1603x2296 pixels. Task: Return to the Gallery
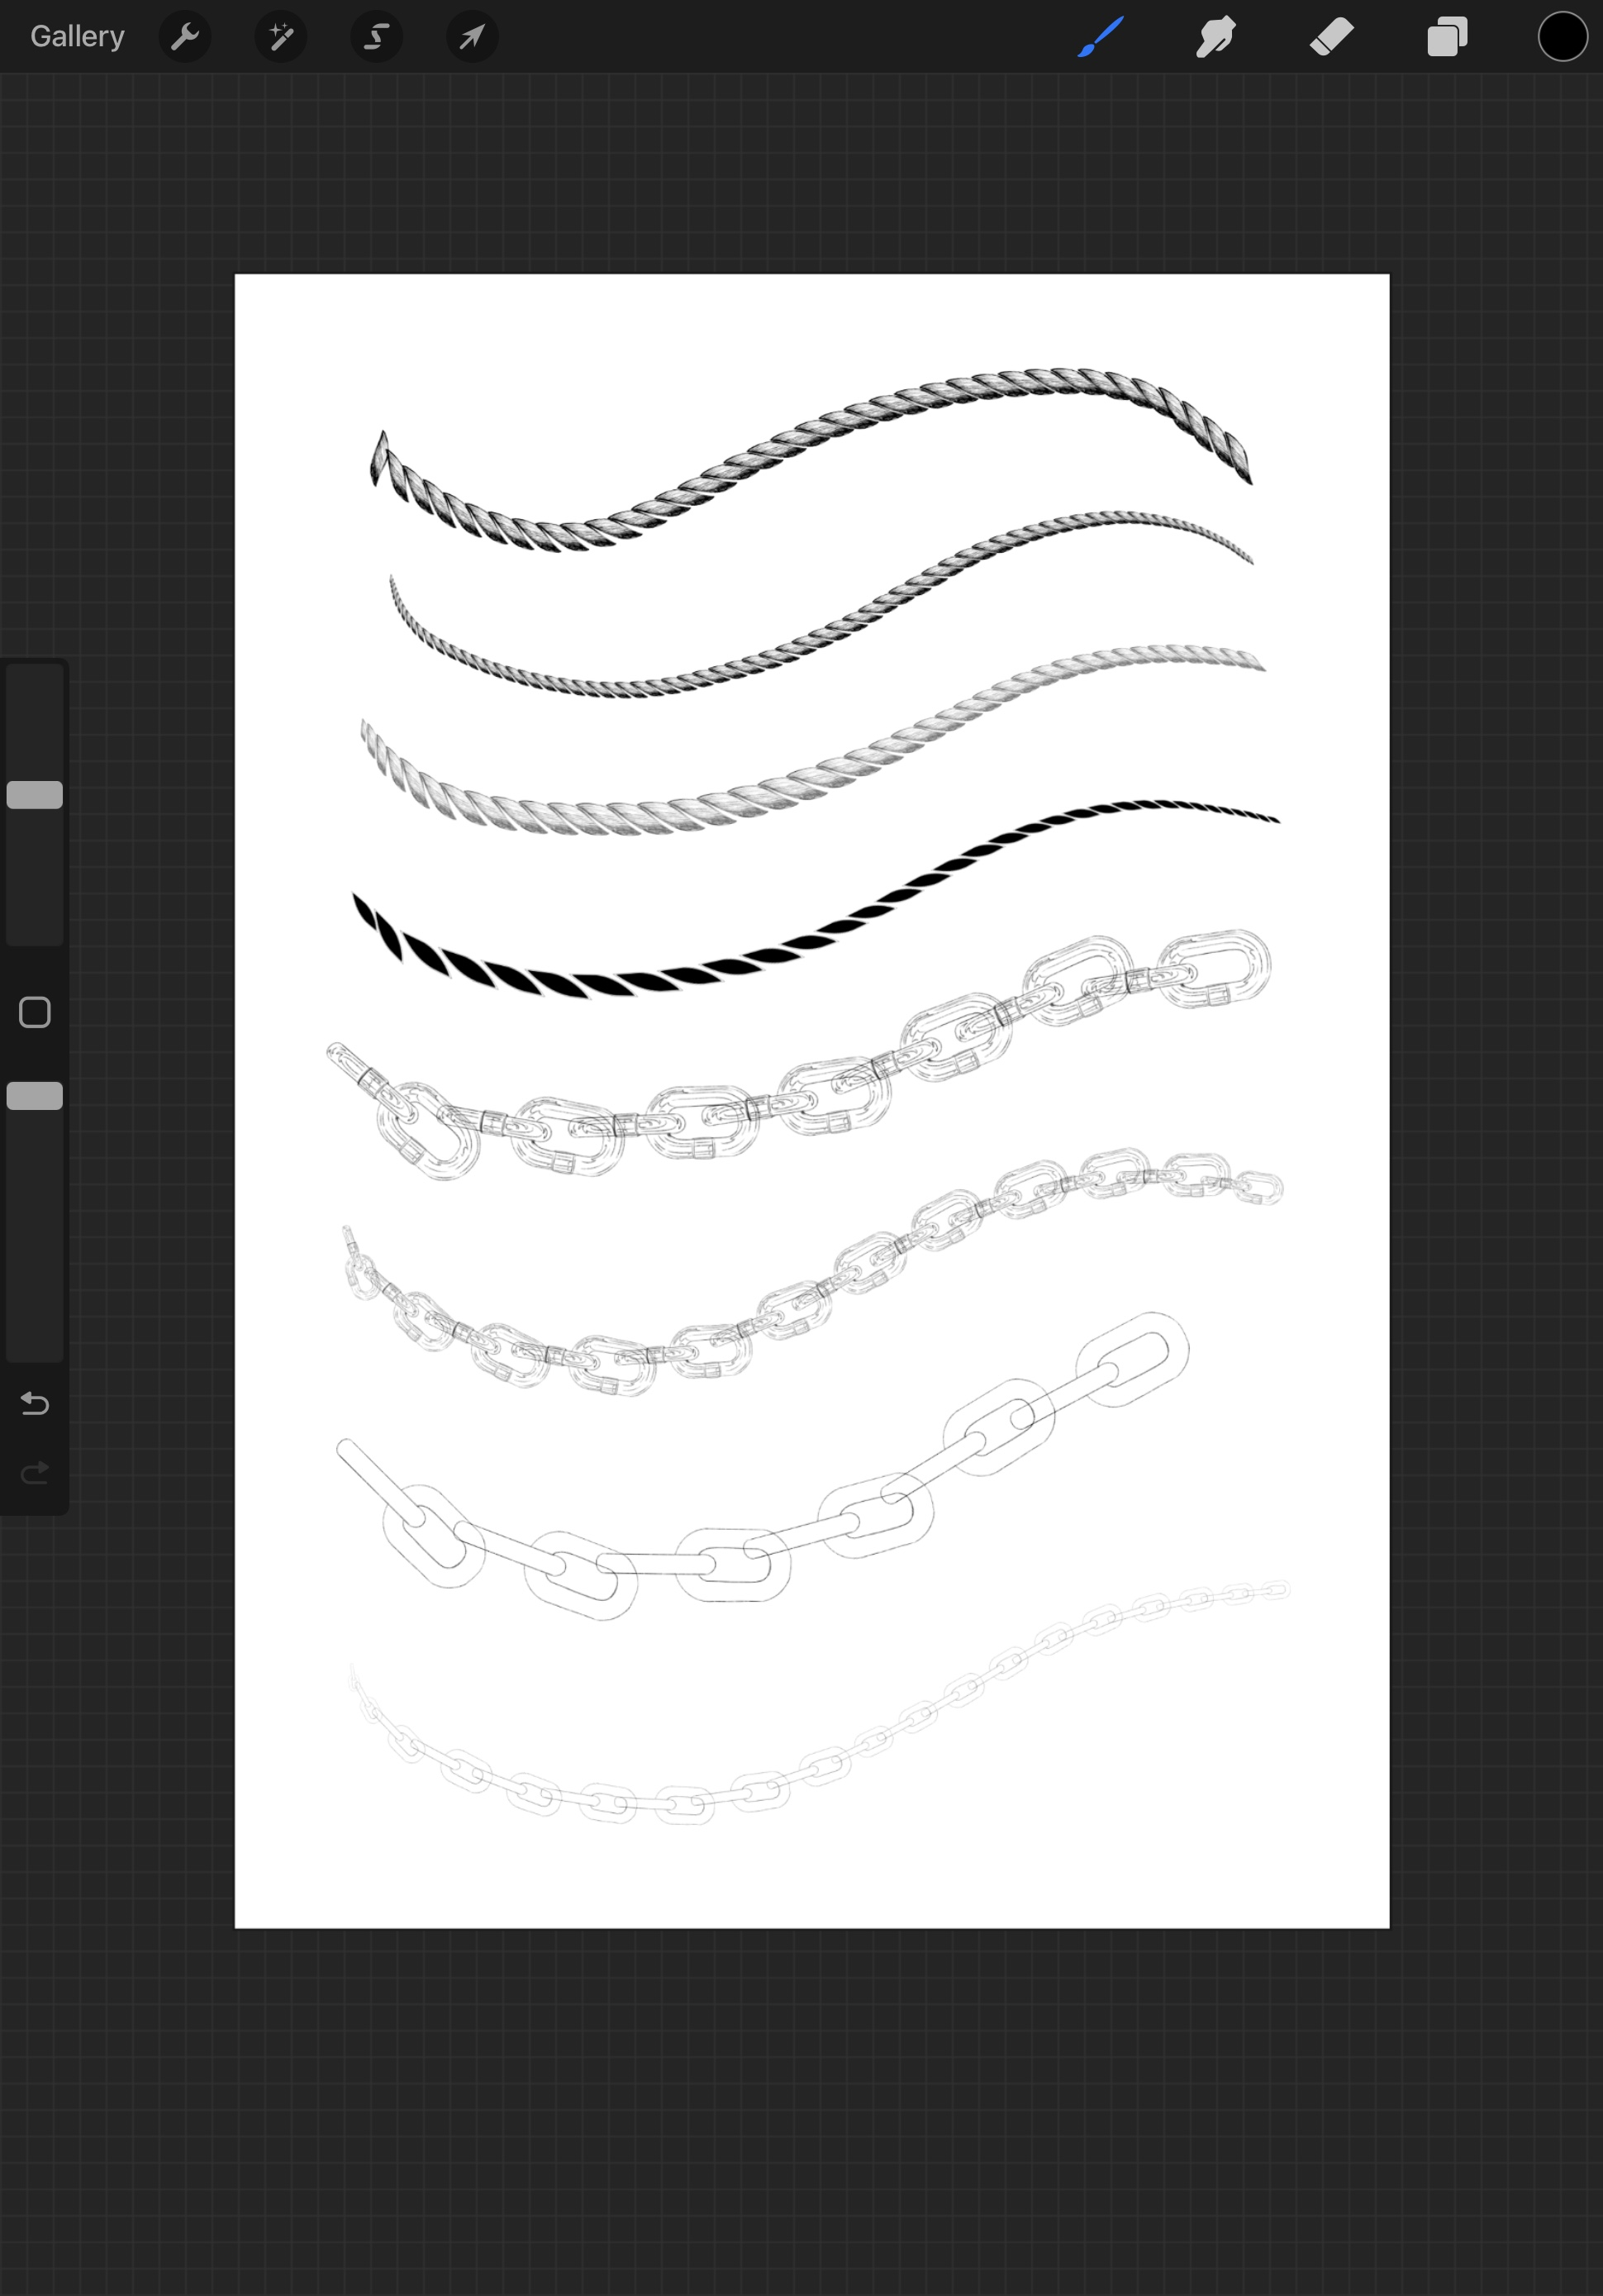(77, 36)
